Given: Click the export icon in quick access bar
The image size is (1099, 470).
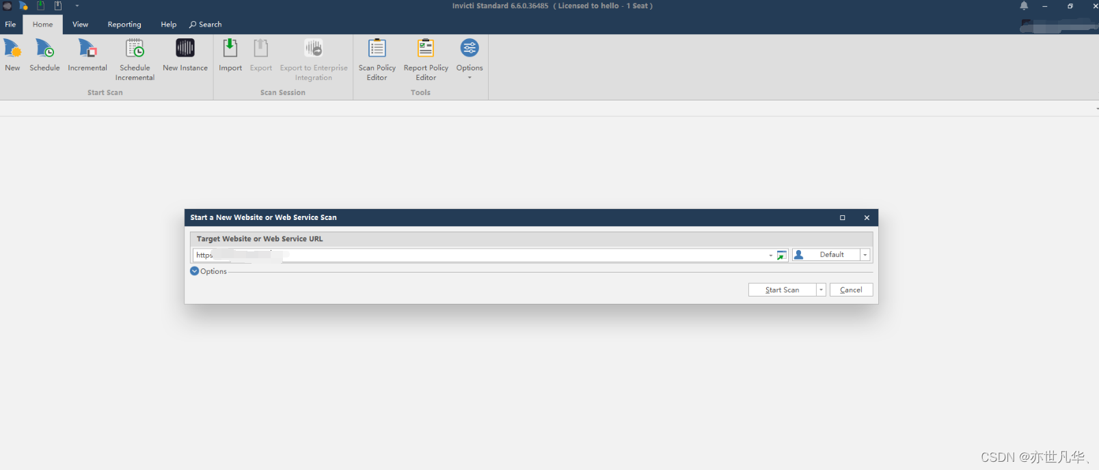Looking at the screenshot, I should (58, 5).
